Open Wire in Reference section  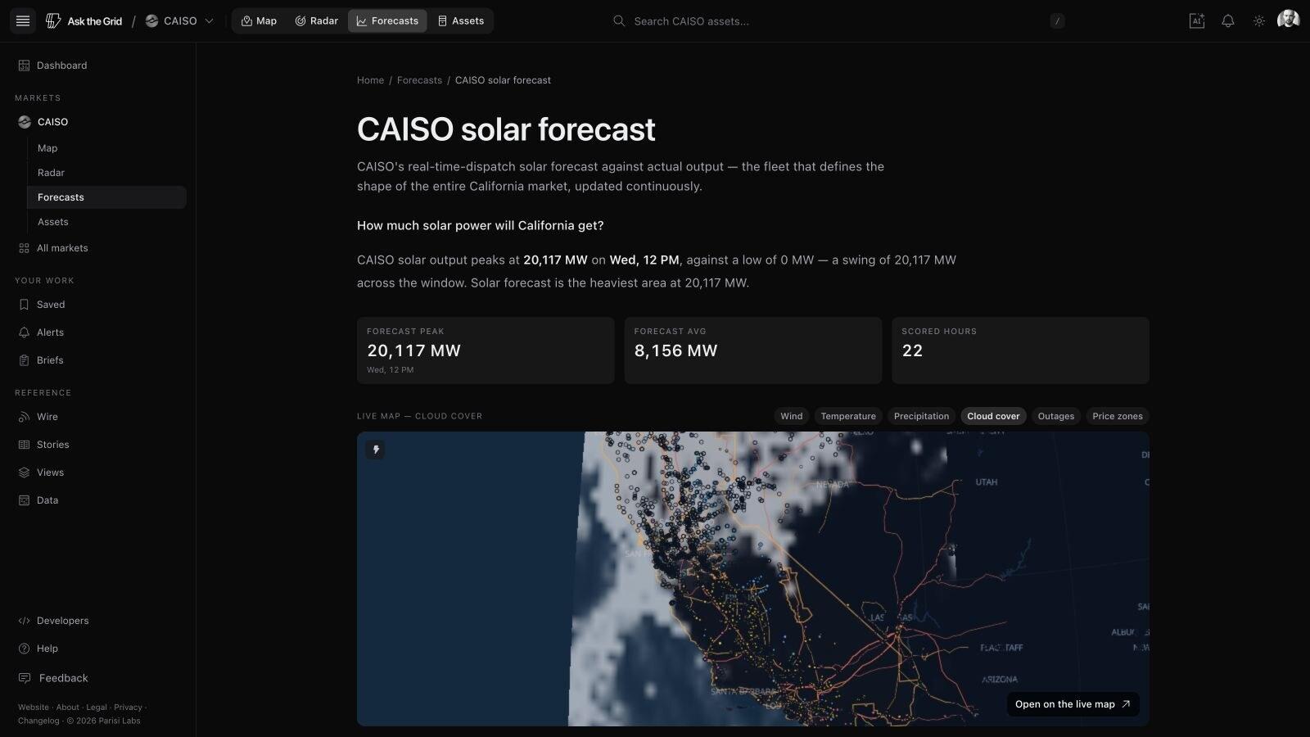[98, 417]
